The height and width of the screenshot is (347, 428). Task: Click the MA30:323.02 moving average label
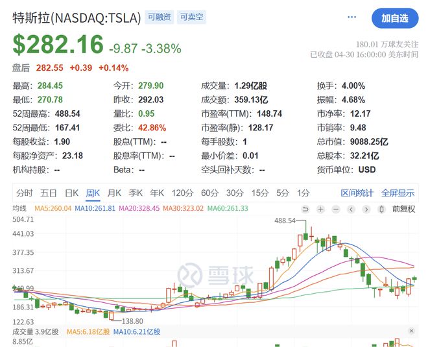(x=183, y=209)
